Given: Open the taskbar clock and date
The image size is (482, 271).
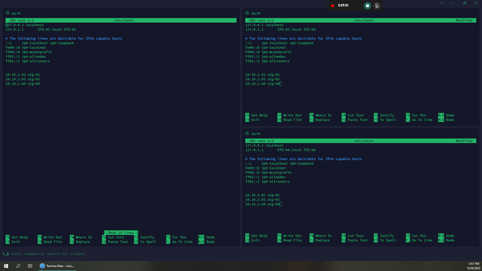Looking at the screenshot, I should pos(473,266).
